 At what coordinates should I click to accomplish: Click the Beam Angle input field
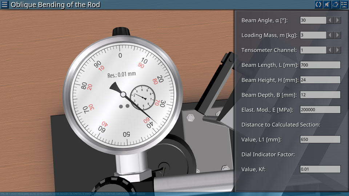313,20
